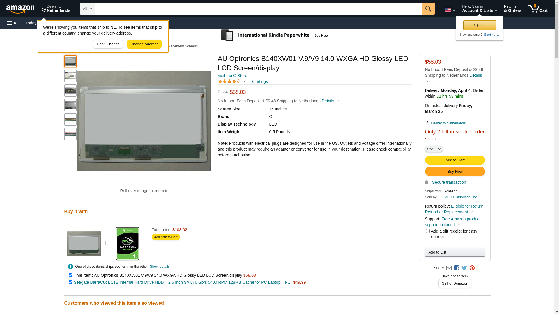Open Returns & Orders
559x314 pixels.
512,9
